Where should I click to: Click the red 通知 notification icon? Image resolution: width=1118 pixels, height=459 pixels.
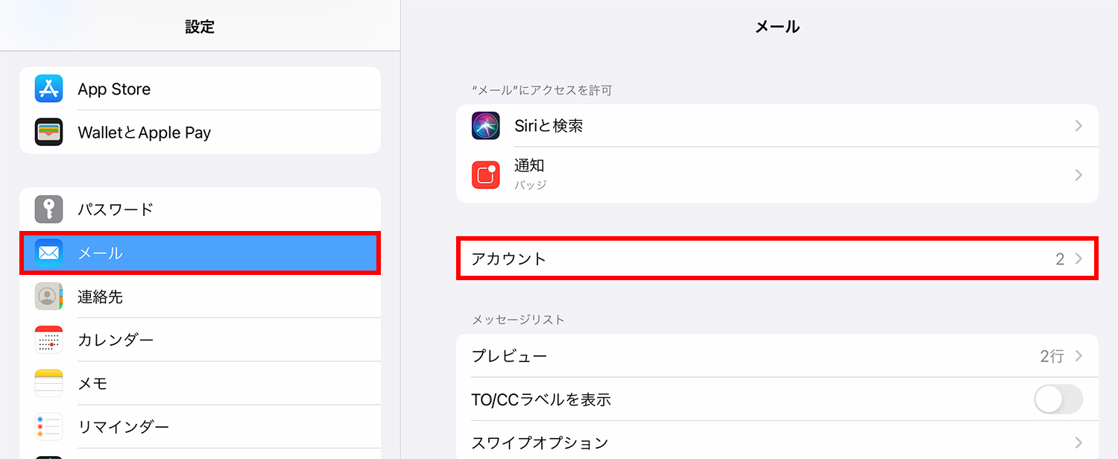point(486,175)
